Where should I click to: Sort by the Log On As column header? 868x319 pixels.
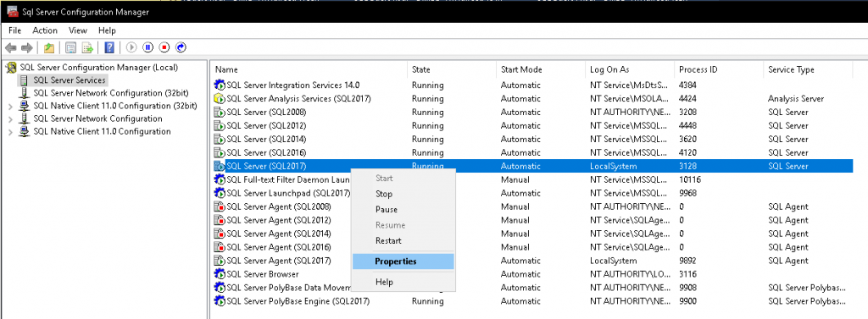point(630,69)
